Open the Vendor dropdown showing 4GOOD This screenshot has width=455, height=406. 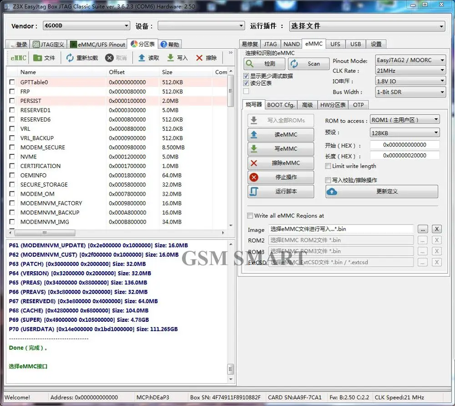[x=86, y=26]
